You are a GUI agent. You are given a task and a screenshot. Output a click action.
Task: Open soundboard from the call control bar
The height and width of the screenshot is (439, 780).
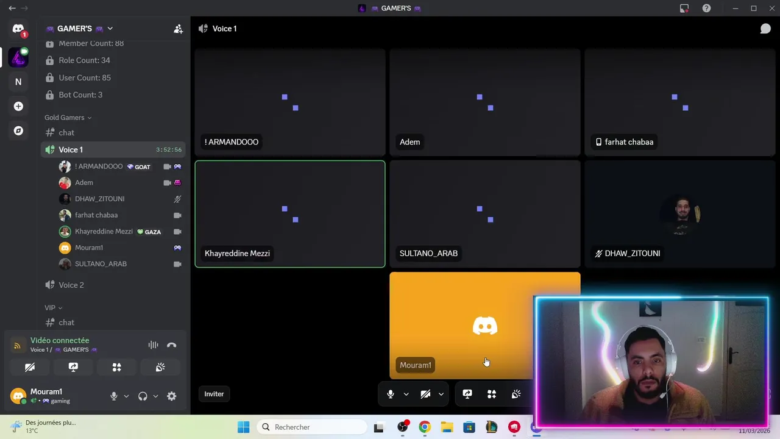(x=516, y=394)
